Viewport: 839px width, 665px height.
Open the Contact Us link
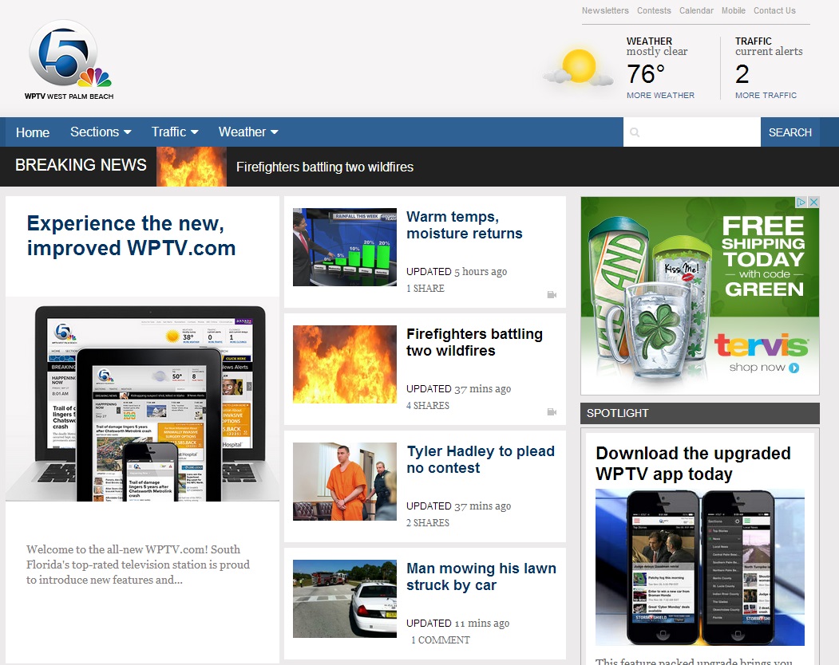click(x=774, y=10)
